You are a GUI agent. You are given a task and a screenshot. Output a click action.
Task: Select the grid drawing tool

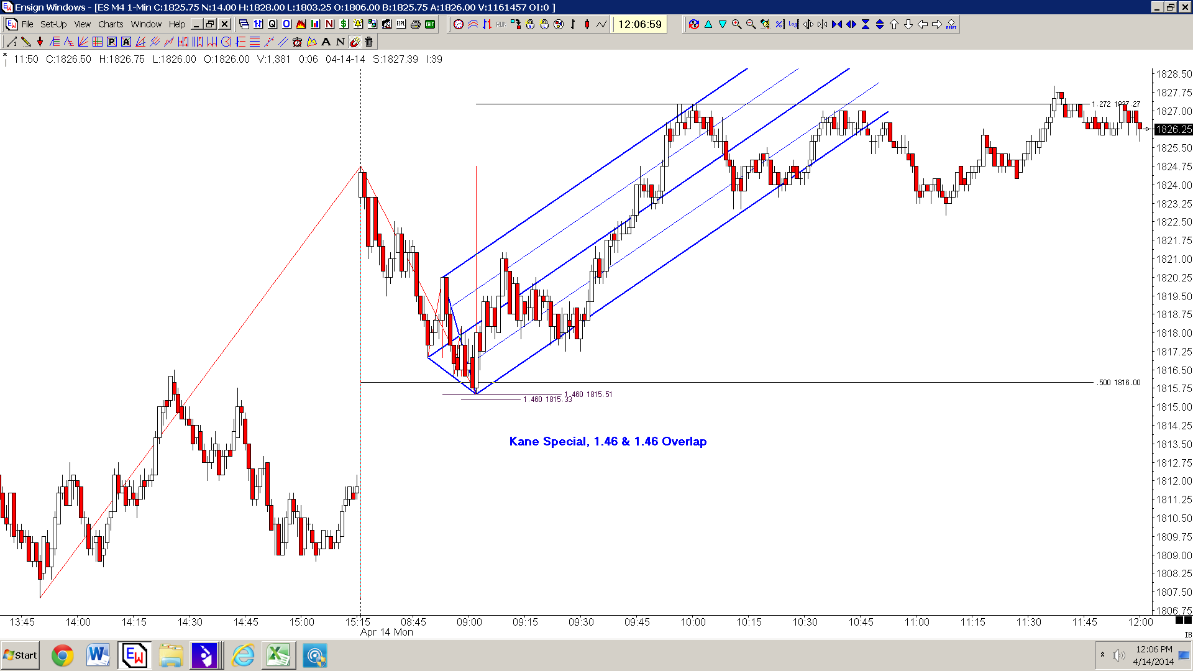coord(98,42)
